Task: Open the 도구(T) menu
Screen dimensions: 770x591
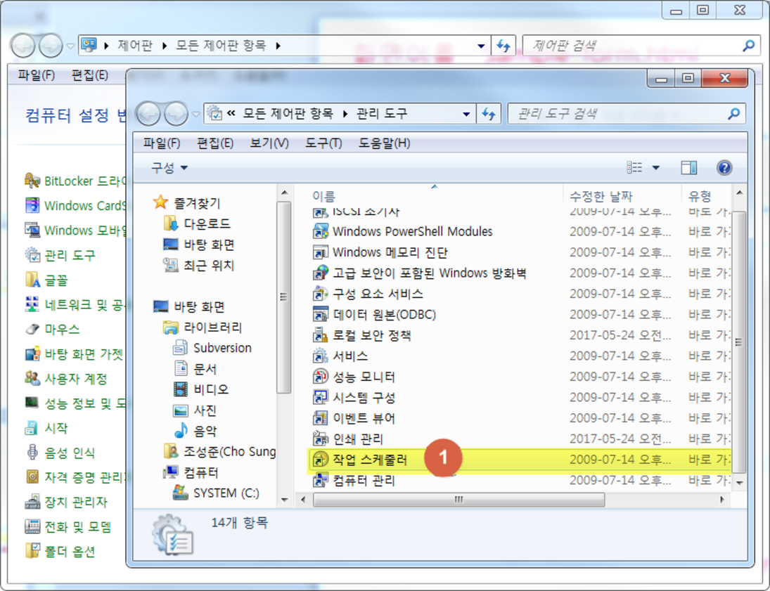Action: 323,143
